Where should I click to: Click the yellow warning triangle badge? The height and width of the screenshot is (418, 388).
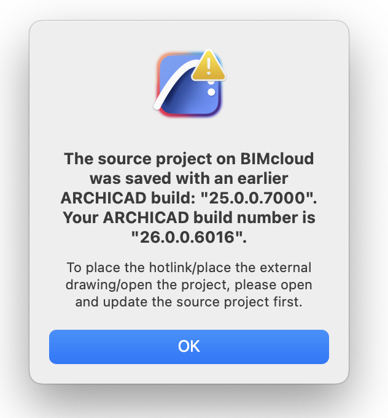click(210, 66)
